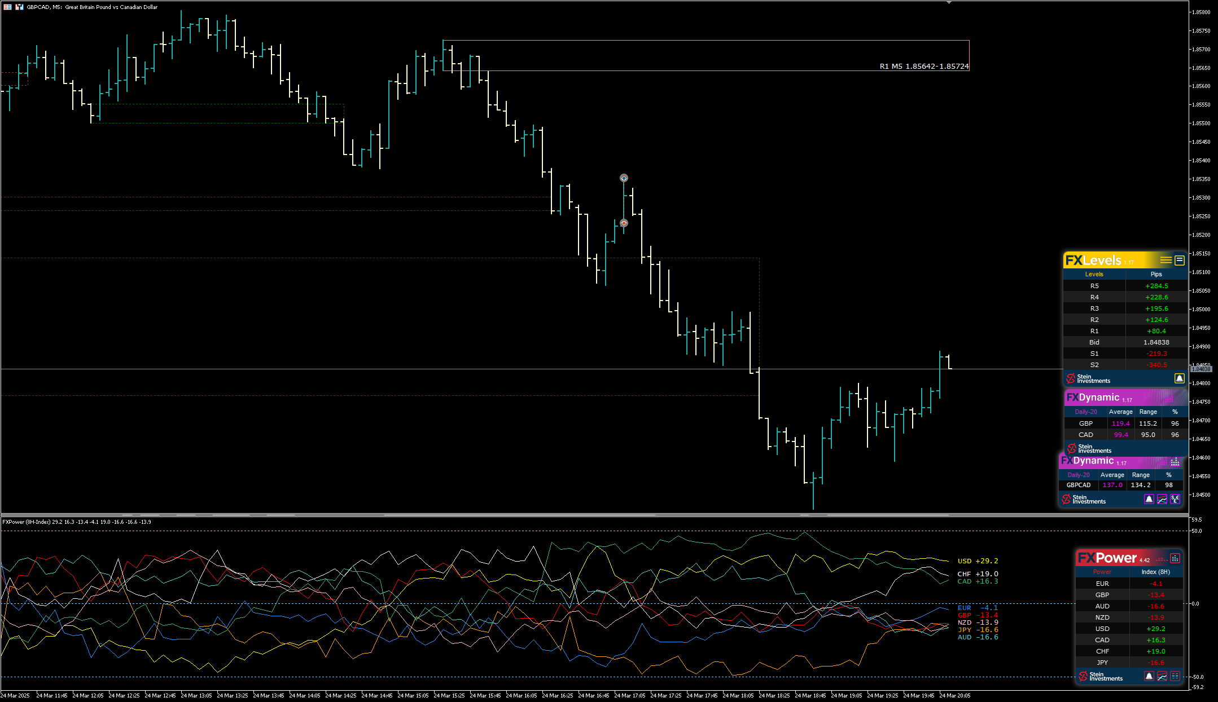The height and width of the screenshot is (702, 1218).
Task: Click FXDynamic currency symbols icon
Action: pos(1175,499)
